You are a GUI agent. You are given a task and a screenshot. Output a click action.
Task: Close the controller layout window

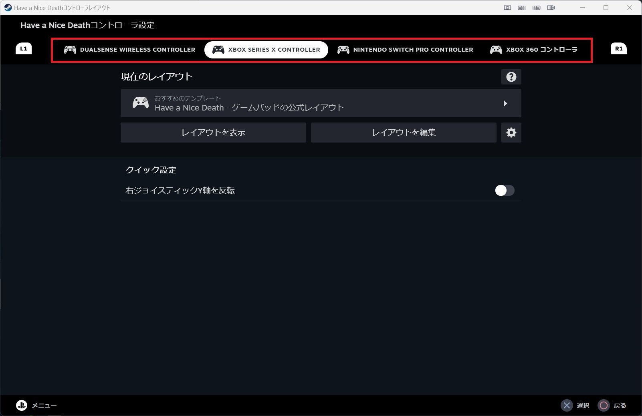630,8
